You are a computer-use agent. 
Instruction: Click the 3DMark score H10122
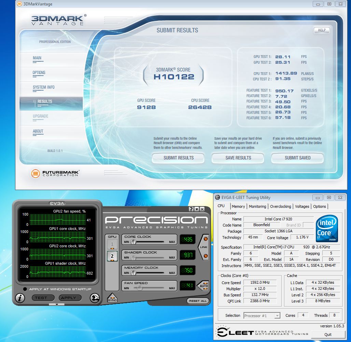(x=174, y=77)
